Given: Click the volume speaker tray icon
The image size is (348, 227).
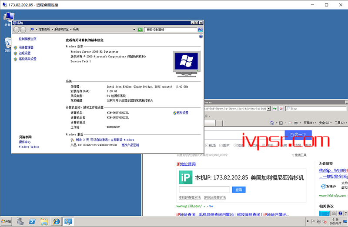Looking at the screenshot, I should click(325, 221).
